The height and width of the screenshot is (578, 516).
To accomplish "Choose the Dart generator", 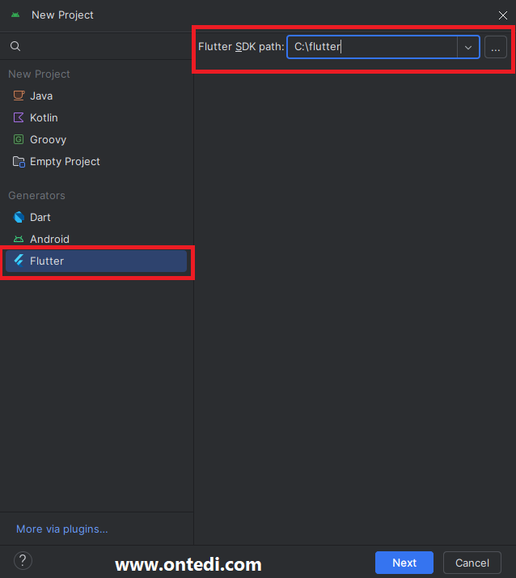I will click(x=95, y=217).
